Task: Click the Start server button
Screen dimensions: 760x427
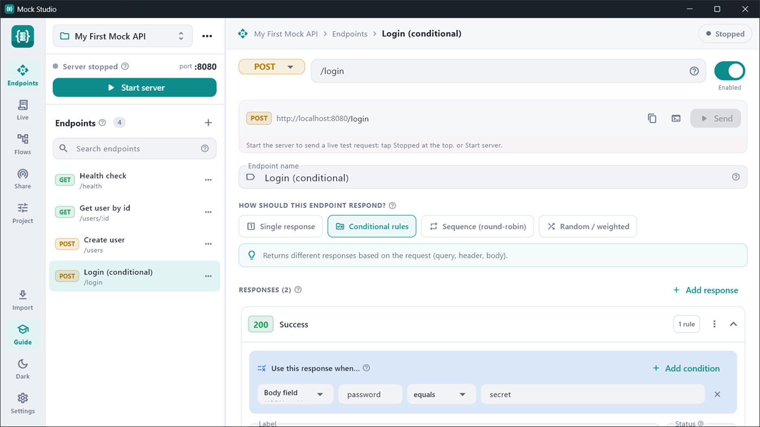Action: (135, 87)
